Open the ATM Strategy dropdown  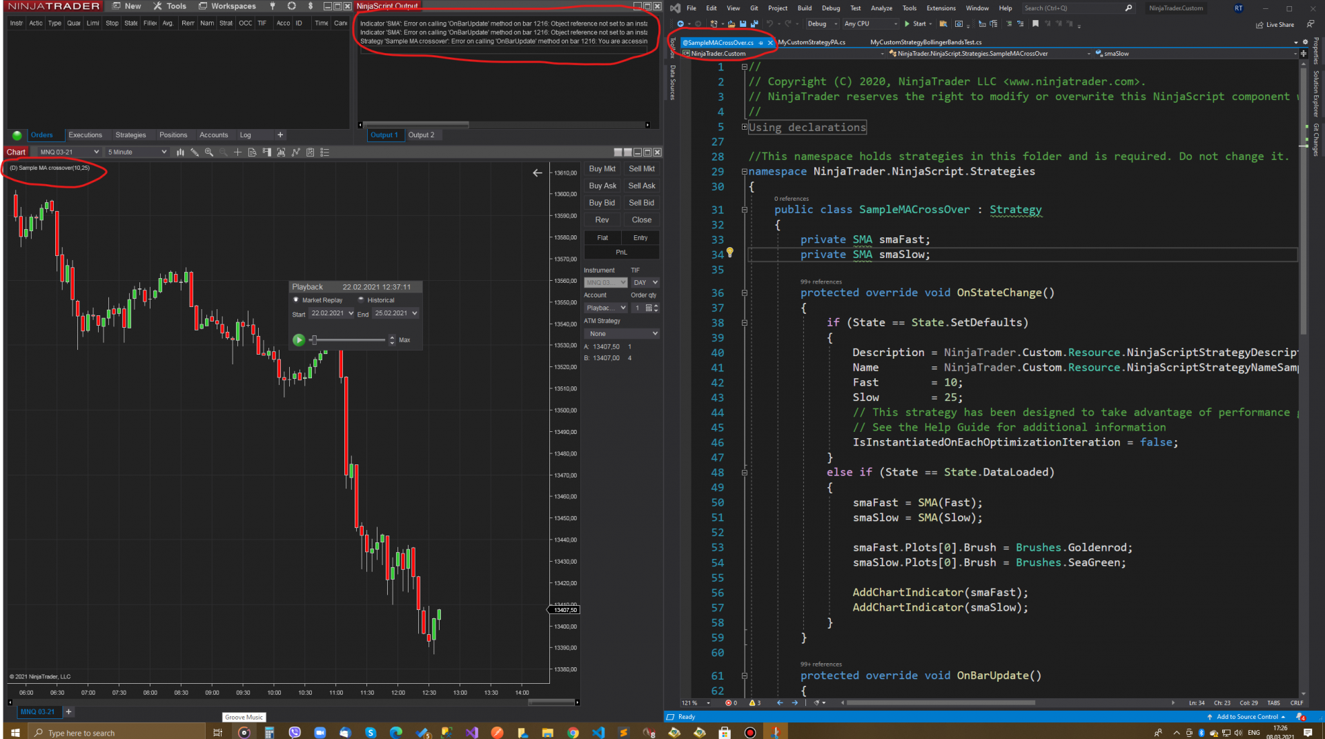pos(621,334)
